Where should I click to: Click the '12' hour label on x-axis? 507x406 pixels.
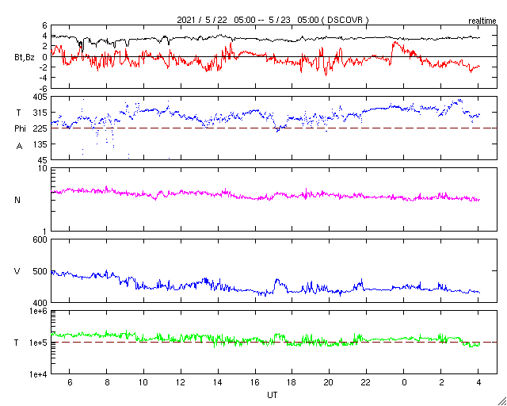tap(181, 382)
